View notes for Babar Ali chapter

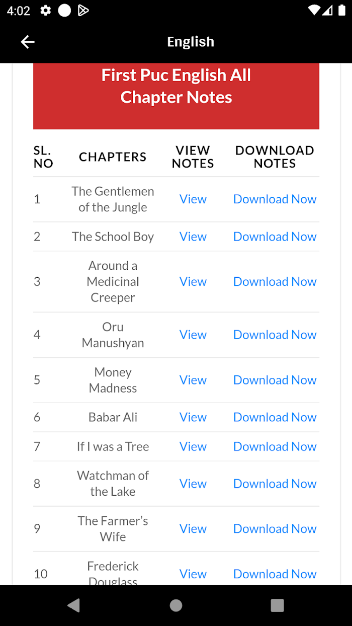coord(193,418)
